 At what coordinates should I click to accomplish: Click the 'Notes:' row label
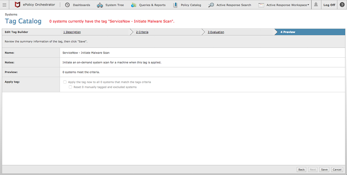point(9,62)
